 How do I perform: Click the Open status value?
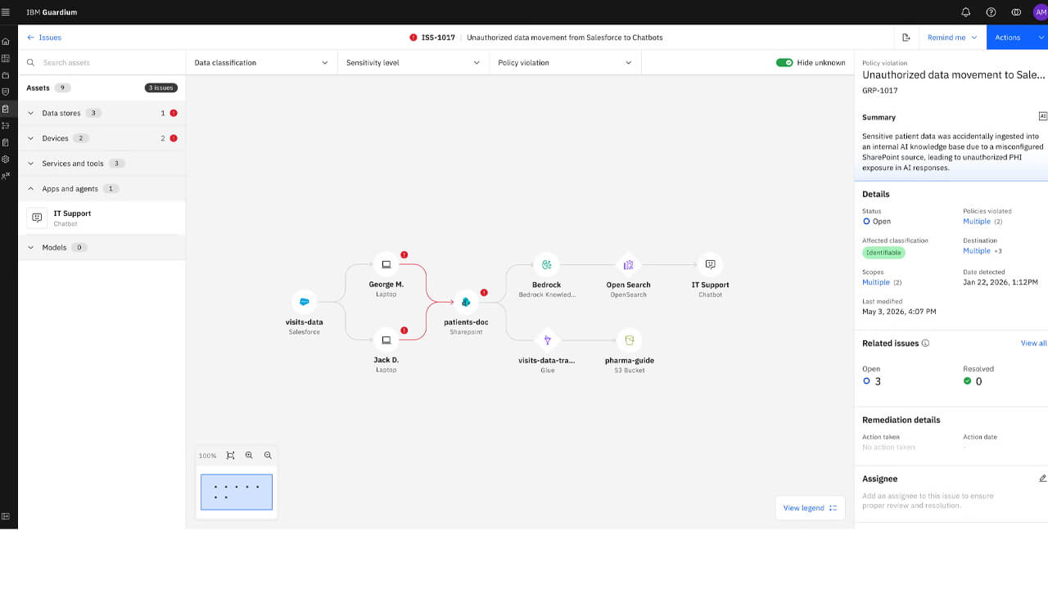(x=877, y=221)
